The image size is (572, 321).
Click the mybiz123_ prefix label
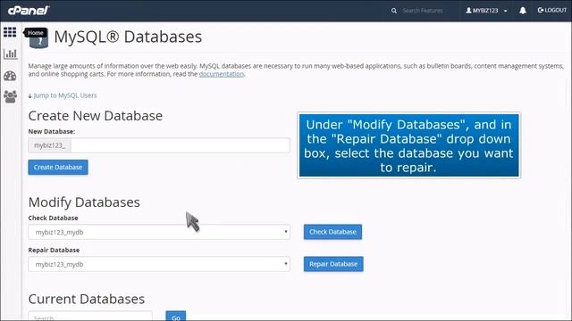pos(50,145)
